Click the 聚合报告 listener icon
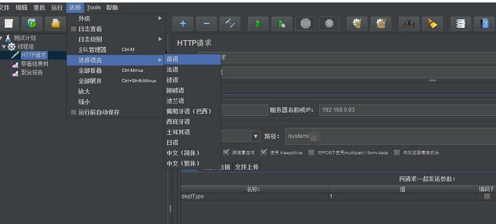Viewport: 496px width, 224px height. 15,73
